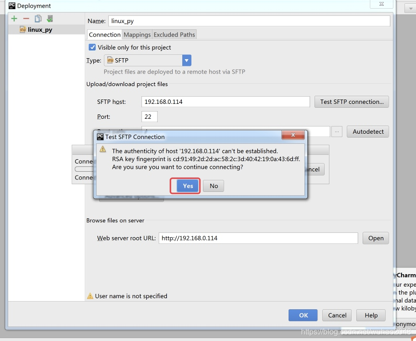Click the Autodetect button
Viewport: 416px width, 341px height.
pos(368,132)
